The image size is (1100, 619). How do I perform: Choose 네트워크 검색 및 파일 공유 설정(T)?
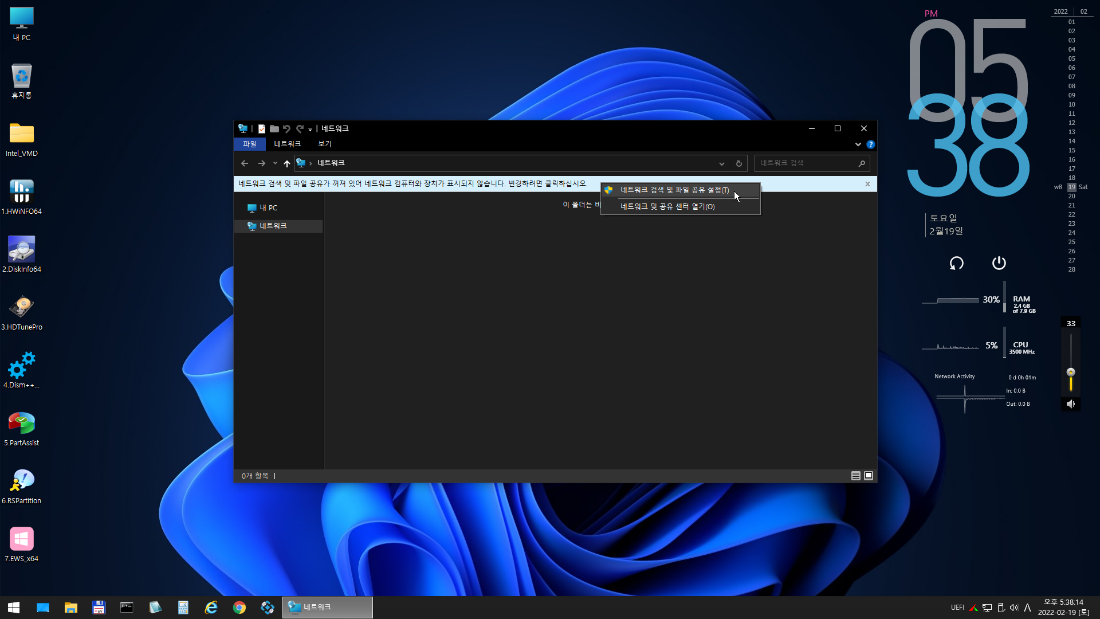coord(681,190)
